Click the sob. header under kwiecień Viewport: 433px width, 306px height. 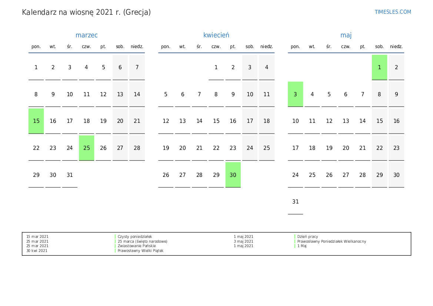(x=250, y=47)
